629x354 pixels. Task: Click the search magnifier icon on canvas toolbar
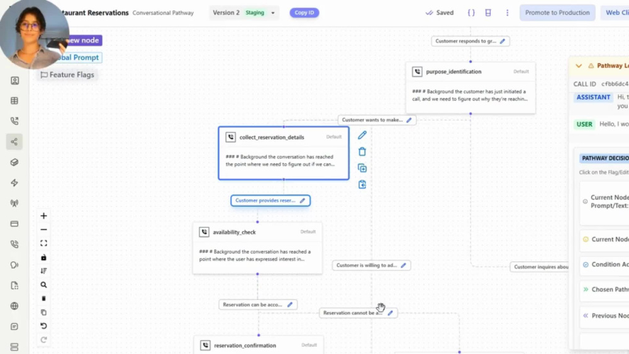(44, 285)
